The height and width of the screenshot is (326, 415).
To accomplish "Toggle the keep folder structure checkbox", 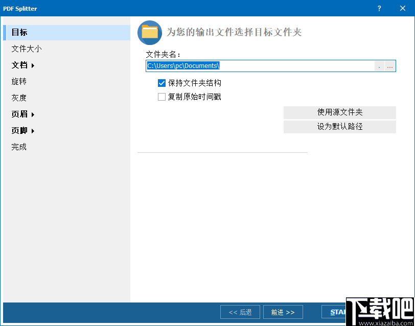I will point(161,83).
